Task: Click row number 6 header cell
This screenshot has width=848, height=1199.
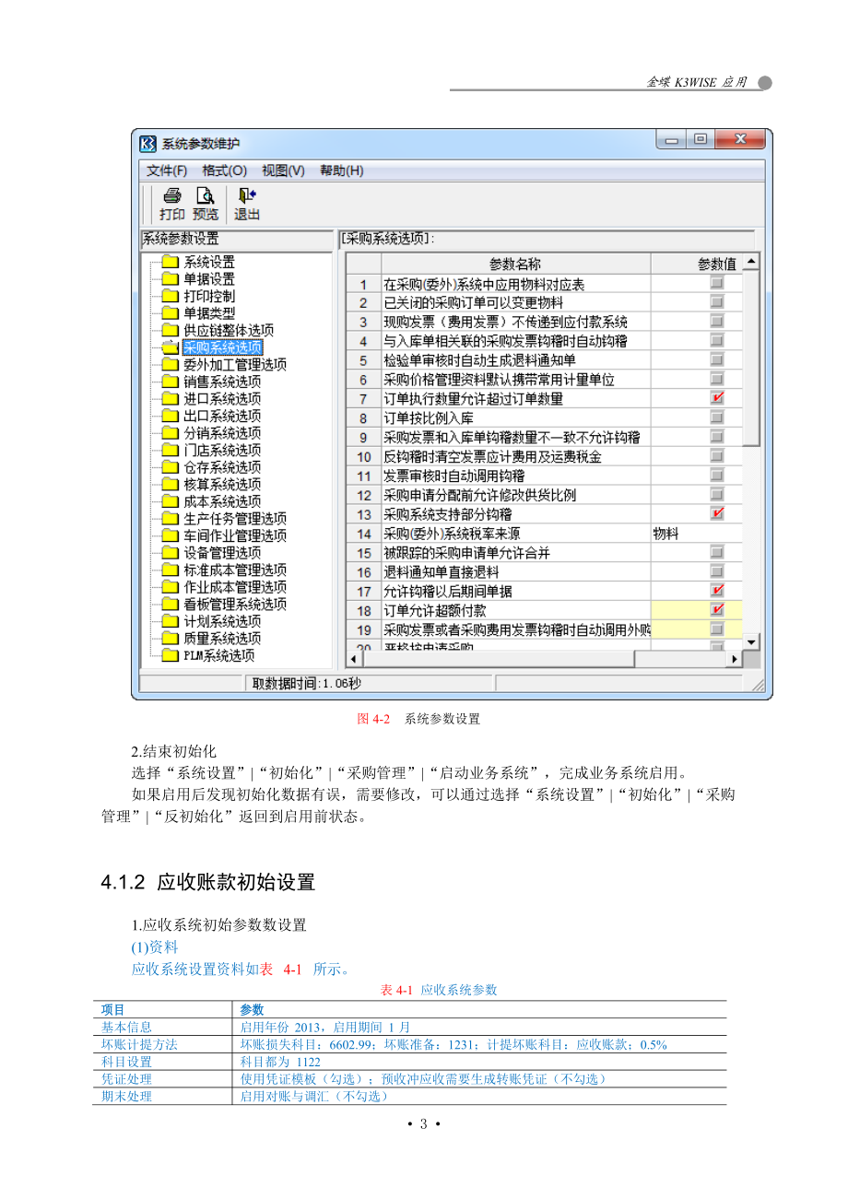Action: pyautogui.click(x=363, y=380)
